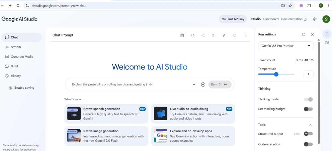Click the Google AI Studio logo
332x151 pixels.
pos(19,19)
